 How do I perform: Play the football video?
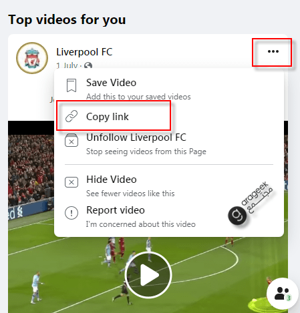[x=148, y=275]
